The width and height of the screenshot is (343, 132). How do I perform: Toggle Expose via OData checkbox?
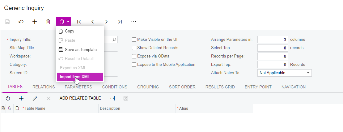(x=134, y=56)
